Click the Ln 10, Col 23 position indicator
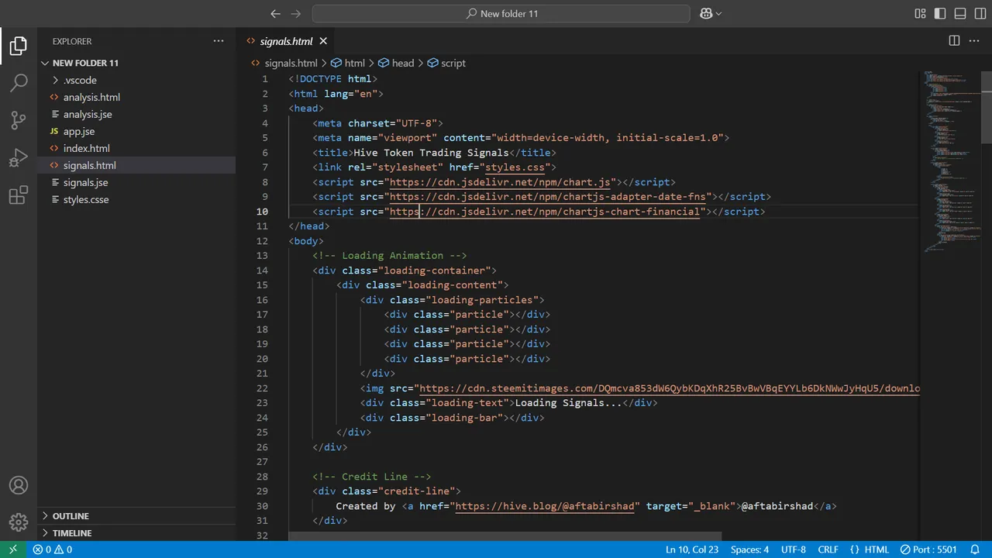The height and width of the screenshot is (558, 992). coord(691,549)
